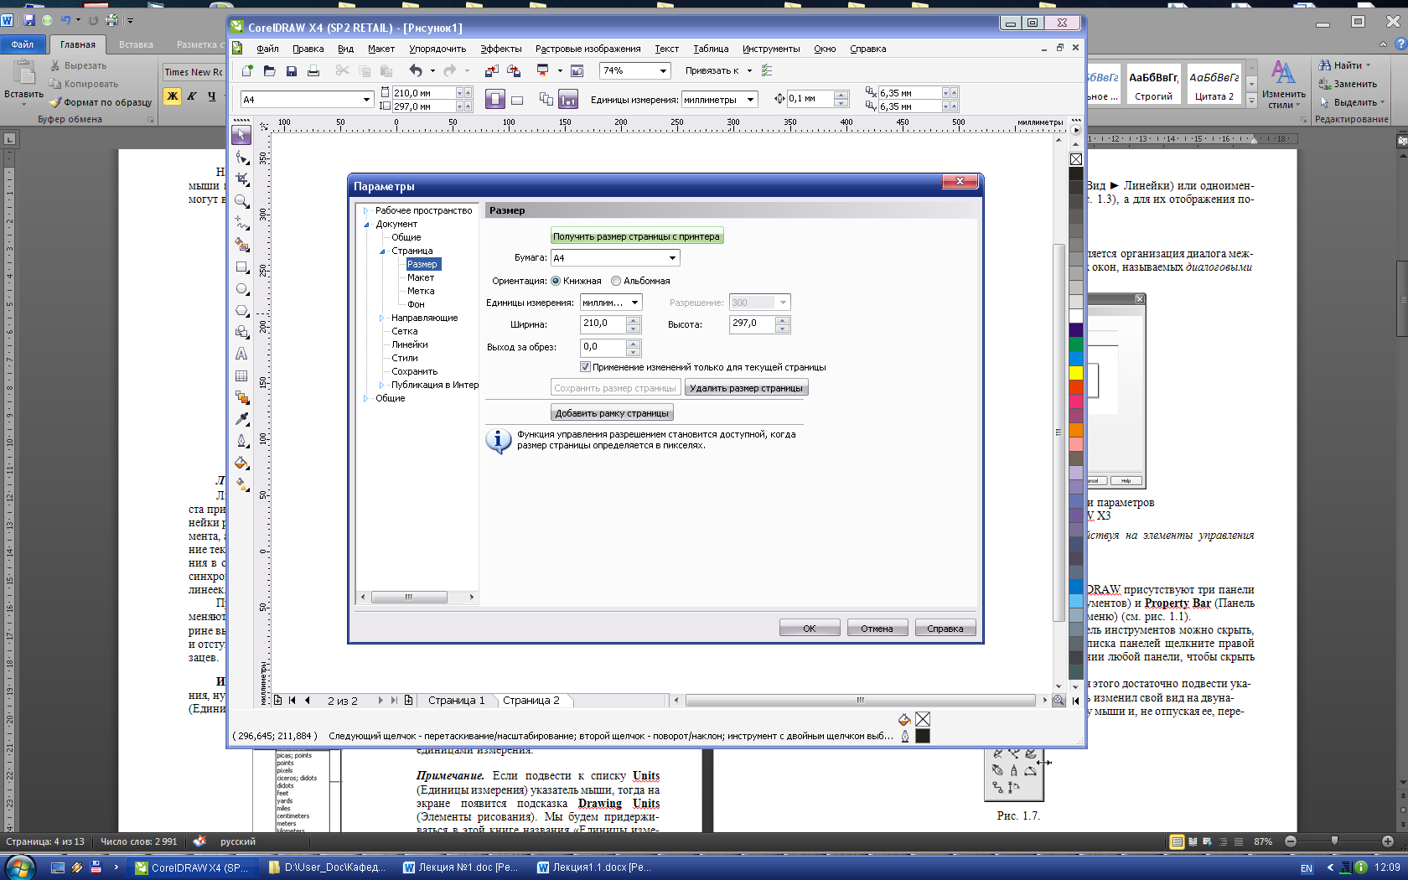Screen dimensions: 1408x880
Task: Click the Undo arrow in CorelDRAW toolbar
Action: 416,71
